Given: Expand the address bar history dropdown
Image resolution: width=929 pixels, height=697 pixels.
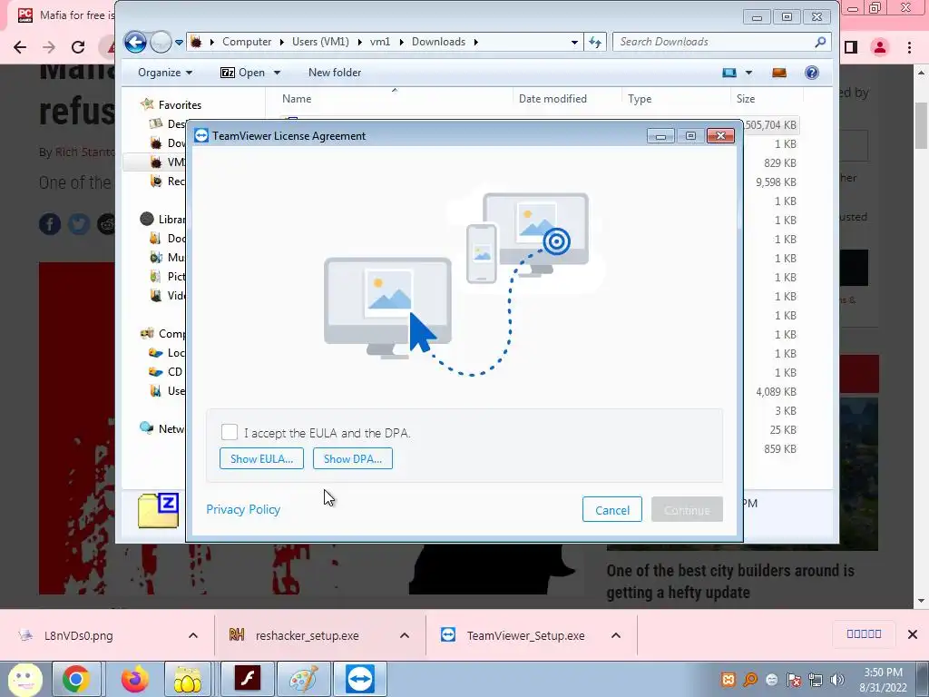Looking at the screenshot, I should [x=574, y=42].
